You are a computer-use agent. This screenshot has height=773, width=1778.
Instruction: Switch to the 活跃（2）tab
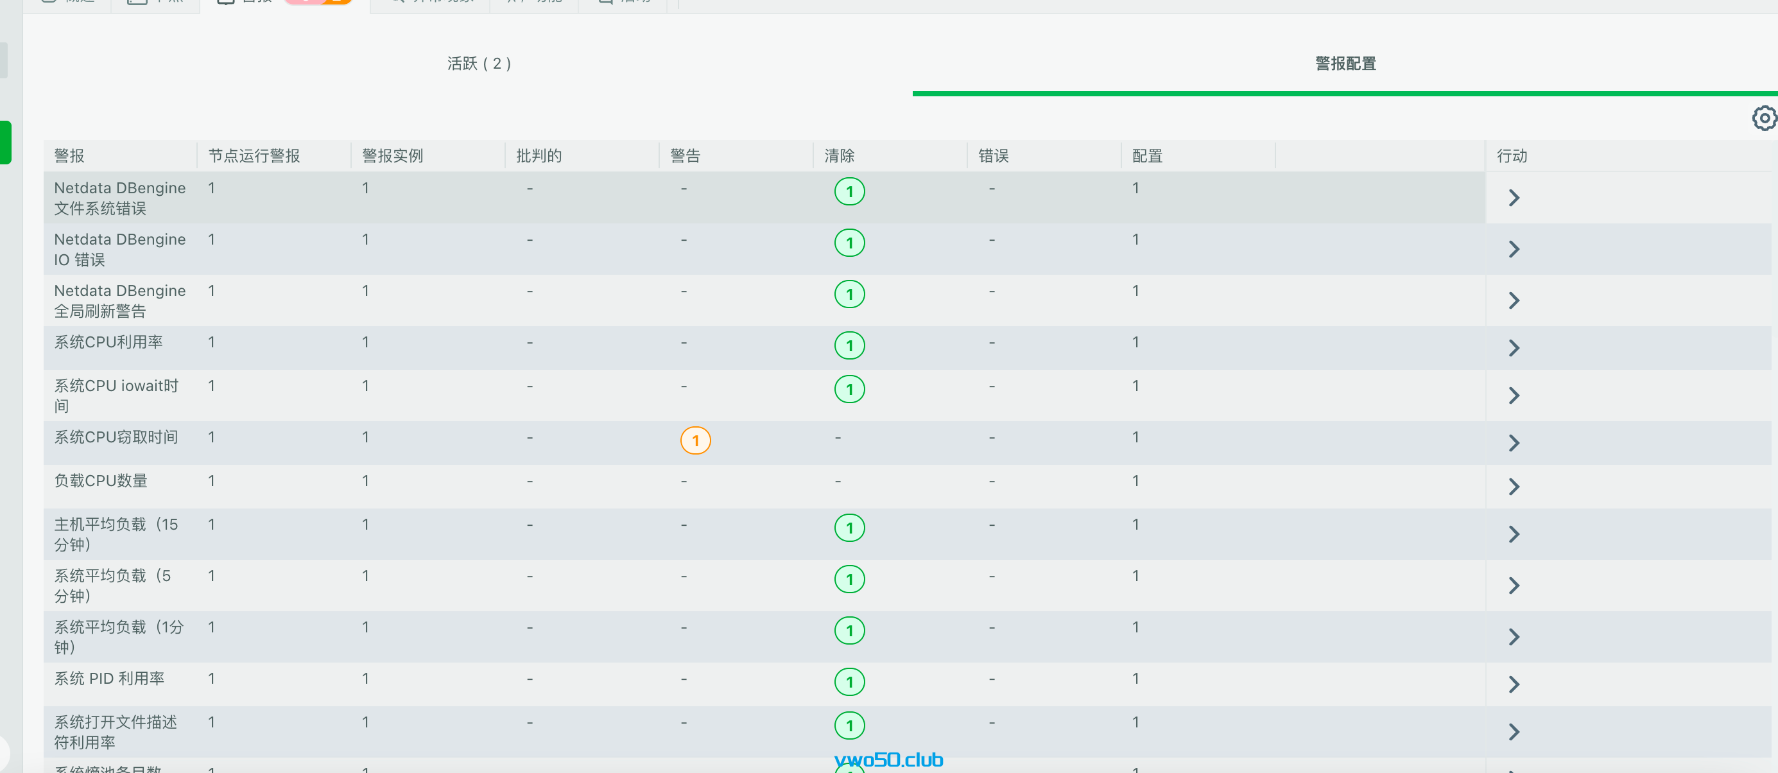[479, 64]
